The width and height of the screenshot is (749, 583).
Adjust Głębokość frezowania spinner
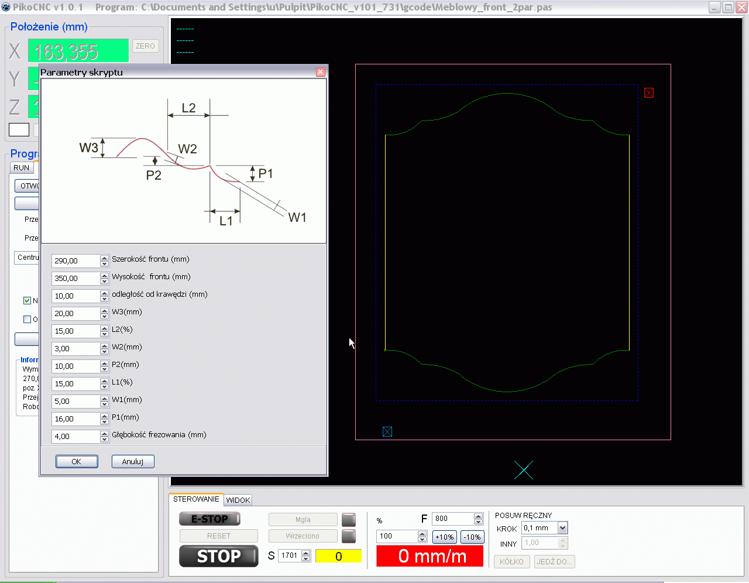[x=104, y=437]
